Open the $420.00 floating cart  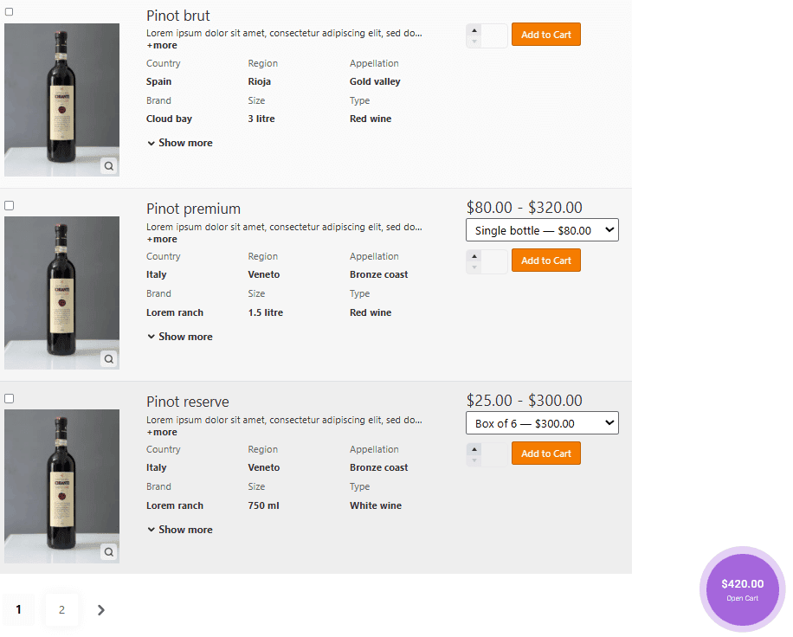(742, 589)
